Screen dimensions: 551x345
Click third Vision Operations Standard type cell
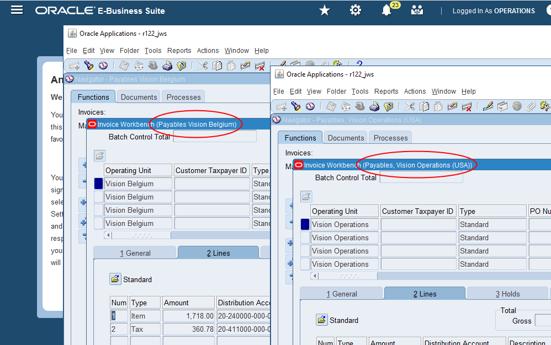[492, 251]
